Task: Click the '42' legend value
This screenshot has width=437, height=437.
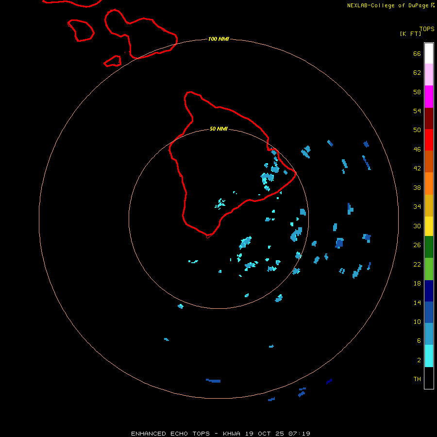Action: click(x=417, y=168)
